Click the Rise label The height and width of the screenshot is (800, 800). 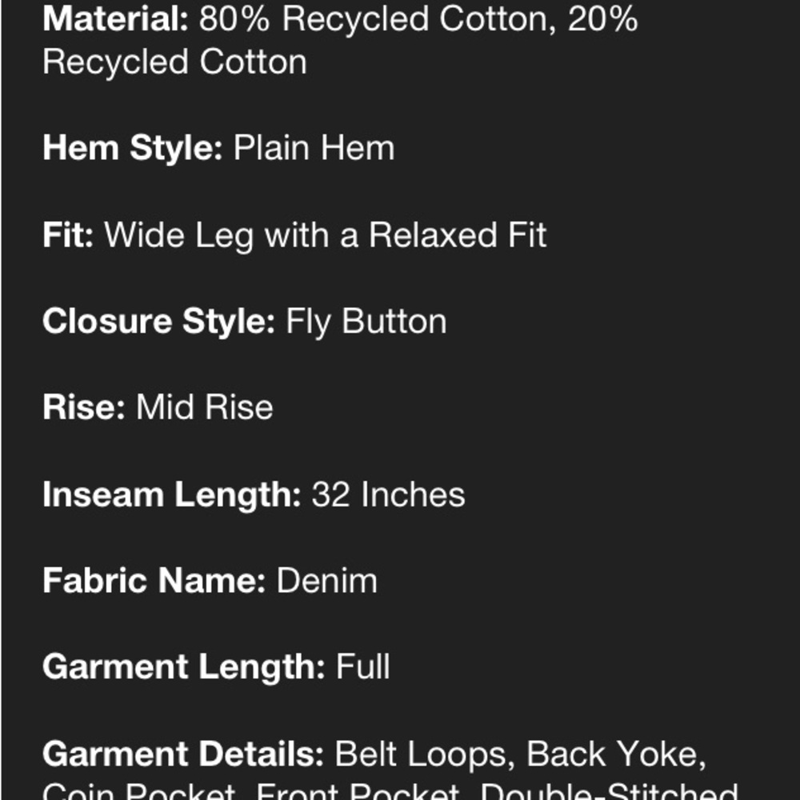[84, 407]
